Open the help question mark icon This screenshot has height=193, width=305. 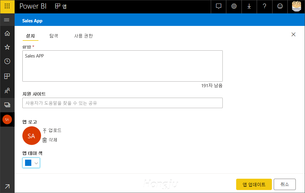coord(264,6)
